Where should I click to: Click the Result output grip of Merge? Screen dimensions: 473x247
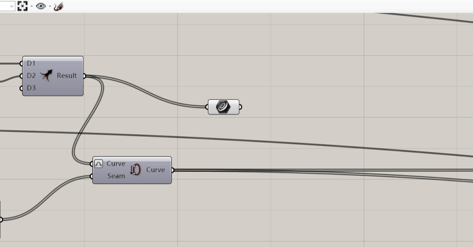pyautogui.click(x=85, y=76)
